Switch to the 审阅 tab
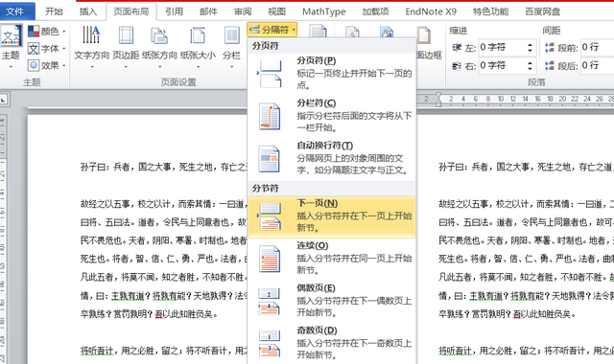This screenshot has height=364, width=614. 243,11
